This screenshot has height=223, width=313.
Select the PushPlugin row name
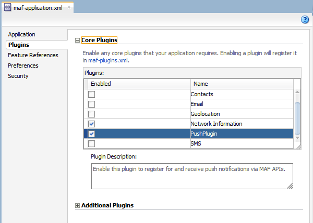(x=204, y=134)
